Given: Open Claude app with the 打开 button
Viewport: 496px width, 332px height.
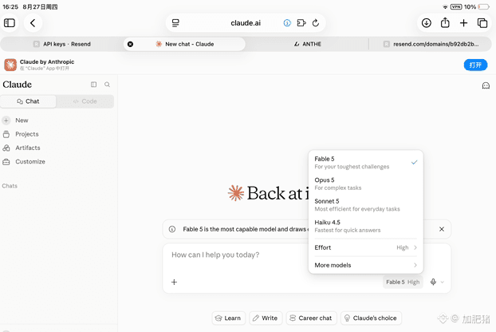Looking at the screenshot, I should pyautogui.click(x=475, y=65).
